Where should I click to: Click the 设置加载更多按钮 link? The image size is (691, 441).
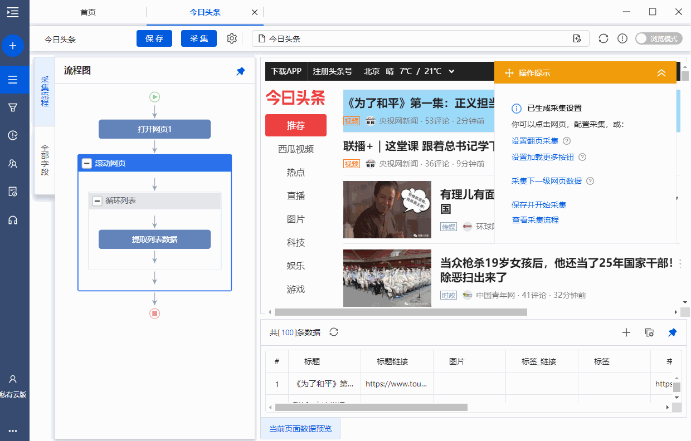(x=543, y=157)
